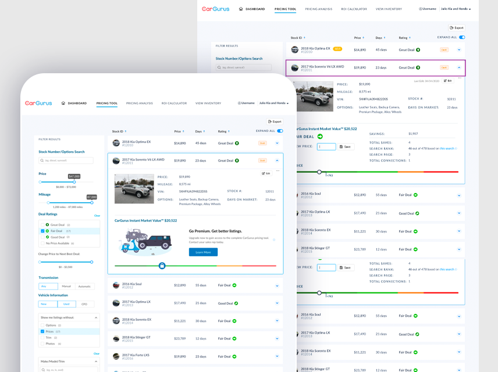Click the search icon in the Make/Model/Trim field
Viewport: 498px width, 372px height.
click(43, 370)
